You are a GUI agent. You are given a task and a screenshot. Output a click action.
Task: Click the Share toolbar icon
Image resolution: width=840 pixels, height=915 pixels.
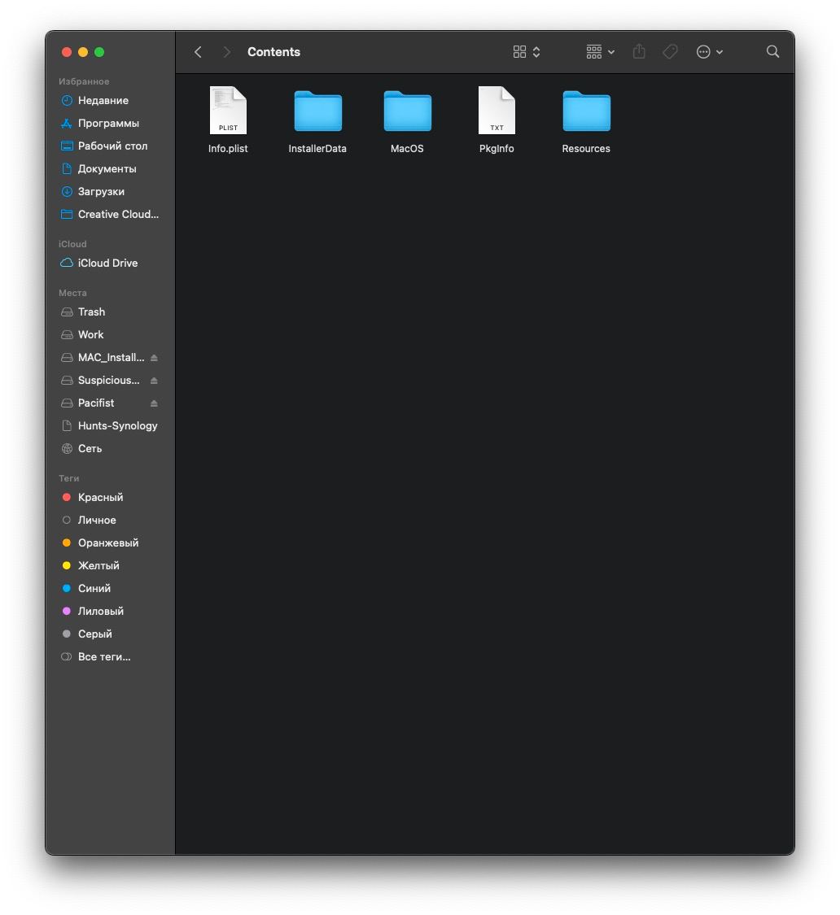tap(639, 52)
